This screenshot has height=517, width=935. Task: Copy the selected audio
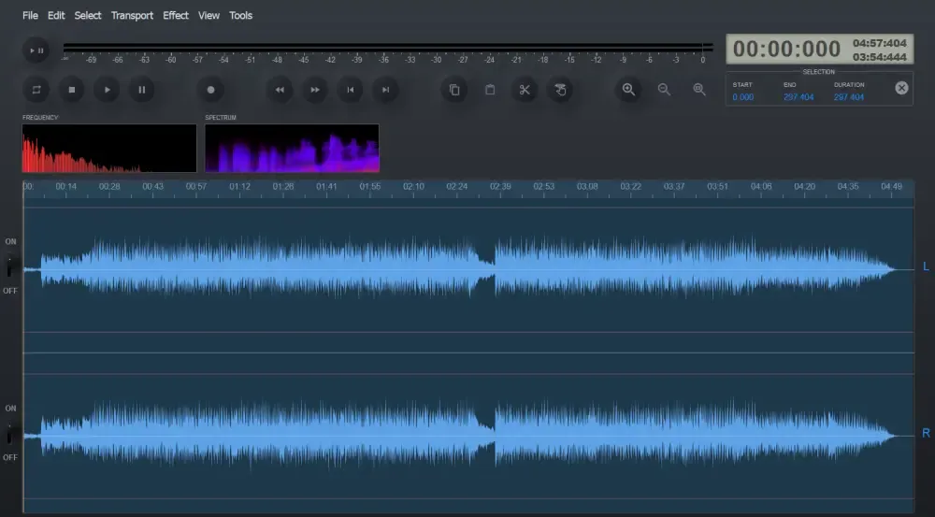tap(454, 90)
